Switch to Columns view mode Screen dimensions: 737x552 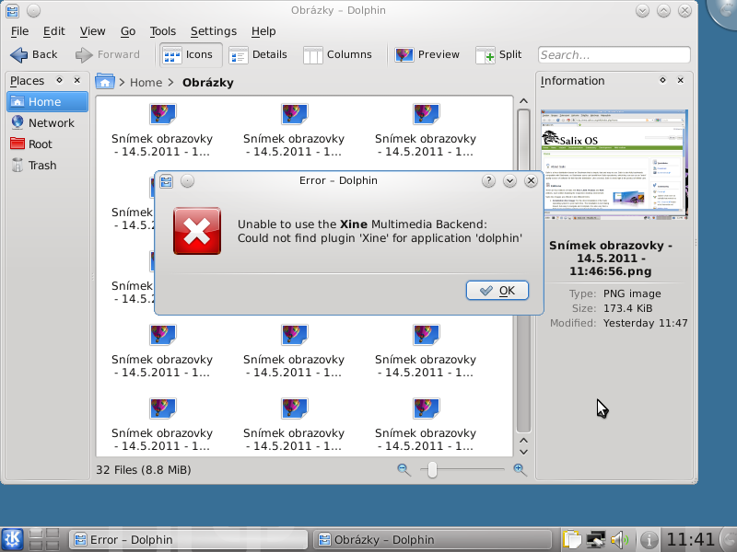tap(337, 55)
